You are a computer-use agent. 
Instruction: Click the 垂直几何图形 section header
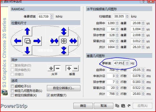[x=119, y=56]
